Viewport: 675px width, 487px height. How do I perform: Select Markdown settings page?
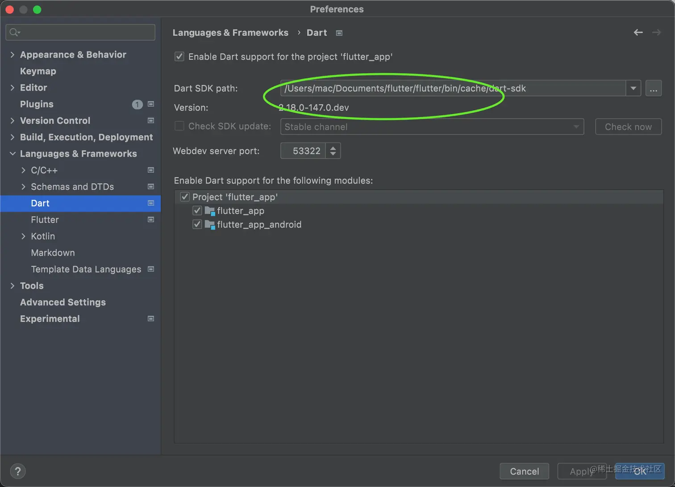pos(53,253)
